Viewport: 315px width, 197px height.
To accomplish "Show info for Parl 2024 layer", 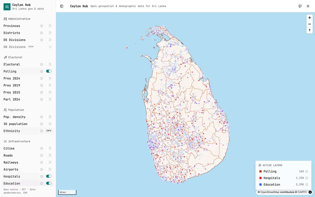I will click(41, 99).
